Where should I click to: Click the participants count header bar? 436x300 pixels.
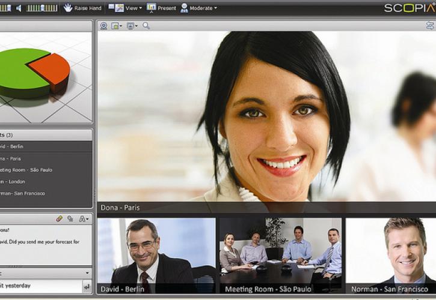(46, 135)
